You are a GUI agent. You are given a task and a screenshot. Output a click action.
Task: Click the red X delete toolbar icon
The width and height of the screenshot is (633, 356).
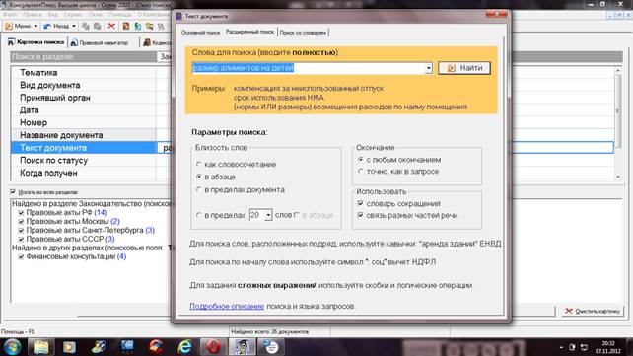coord(111,26)
